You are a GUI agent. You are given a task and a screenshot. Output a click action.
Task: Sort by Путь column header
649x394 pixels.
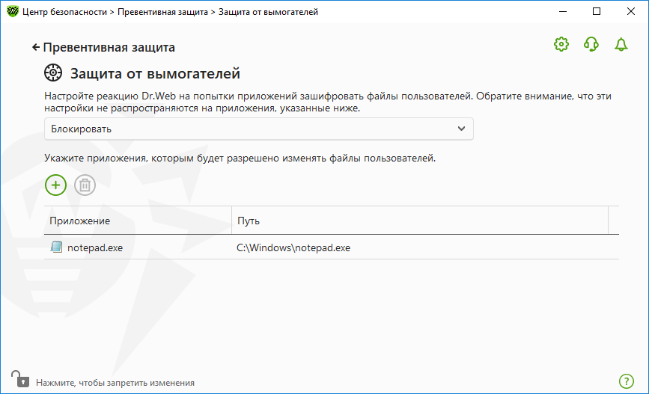coord(420,221)
